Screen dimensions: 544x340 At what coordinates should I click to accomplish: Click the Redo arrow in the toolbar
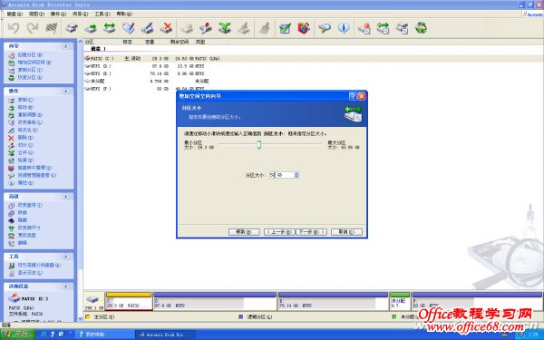(x=33, y=28)
